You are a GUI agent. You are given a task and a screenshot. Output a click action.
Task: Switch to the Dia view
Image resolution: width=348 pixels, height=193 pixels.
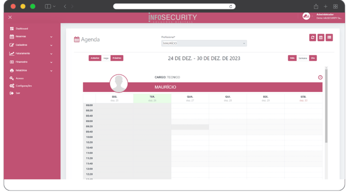[313, 58]
